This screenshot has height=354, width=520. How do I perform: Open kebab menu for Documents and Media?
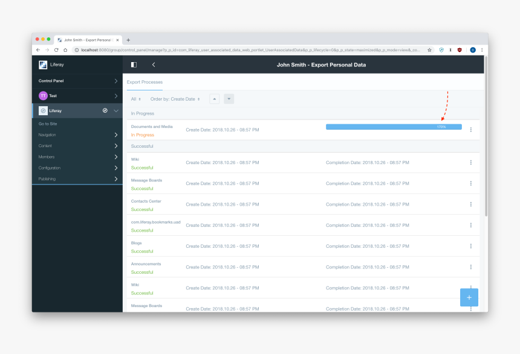coord(471,130)
